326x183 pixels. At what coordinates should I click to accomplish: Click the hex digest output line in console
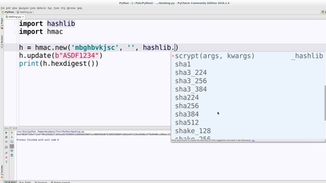(x=94, y=134)
